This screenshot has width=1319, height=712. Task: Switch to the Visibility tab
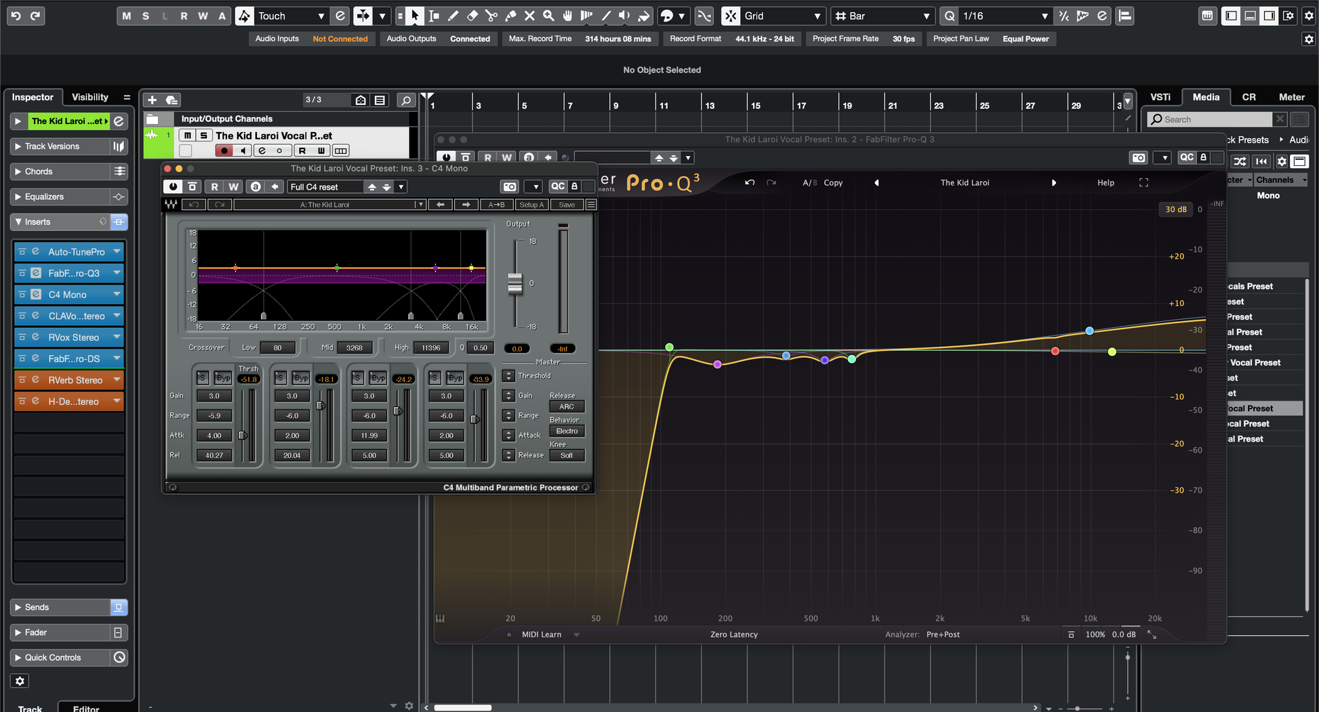tap(89, 97)
